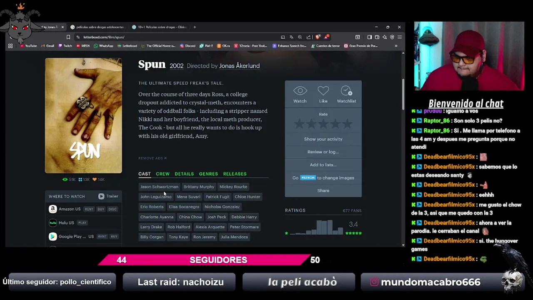Image resolution: width=533 pixels, height=300 pixels.
Task: Open the Discord bookmark
Action: [x=187, y=46]
